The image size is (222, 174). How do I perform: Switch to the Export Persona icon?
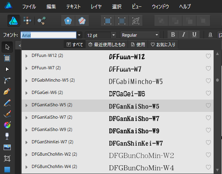click(x=42, y=21)
